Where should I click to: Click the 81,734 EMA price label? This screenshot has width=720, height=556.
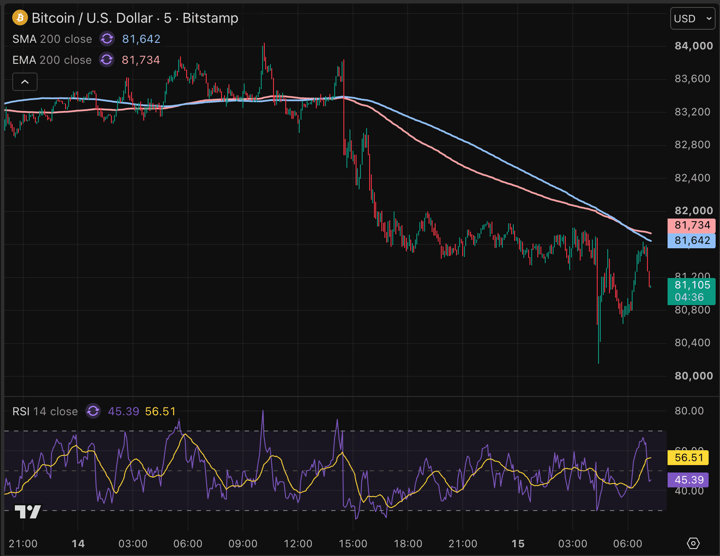pyautogui.click(x=692, y=225)
